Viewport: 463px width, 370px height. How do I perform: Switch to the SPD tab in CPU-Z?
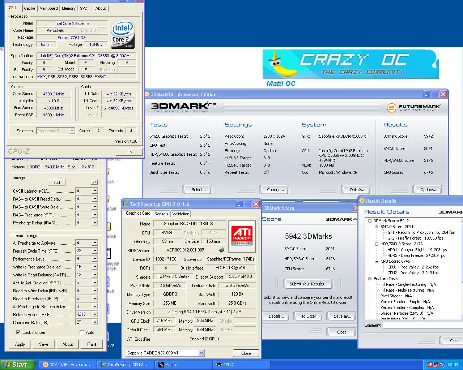tap(84, 8)
